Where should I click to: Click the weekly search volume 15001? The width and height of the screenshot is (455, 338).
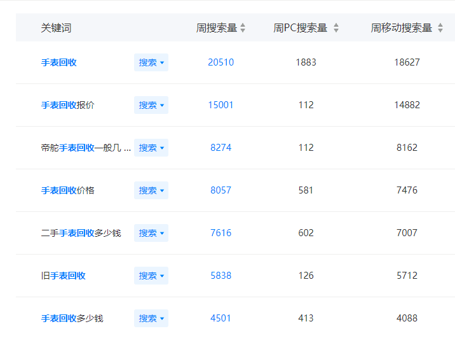pos(221,105)
